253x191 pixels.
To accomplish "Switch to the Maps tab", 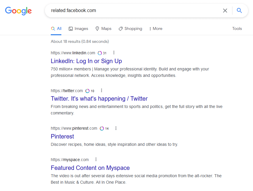I will point(103,29).
